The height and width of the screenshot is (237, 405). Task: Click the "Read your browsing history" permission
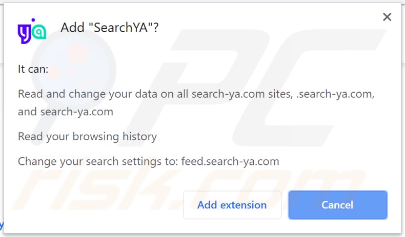click(x=87, y=137)
